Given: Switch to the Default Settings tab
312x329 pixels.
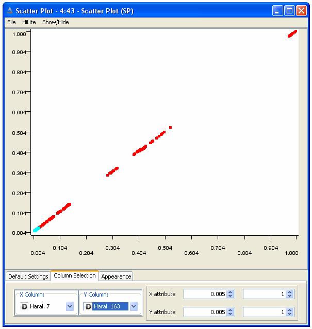Looking at the screenshot, I should (x=28, y=276).
